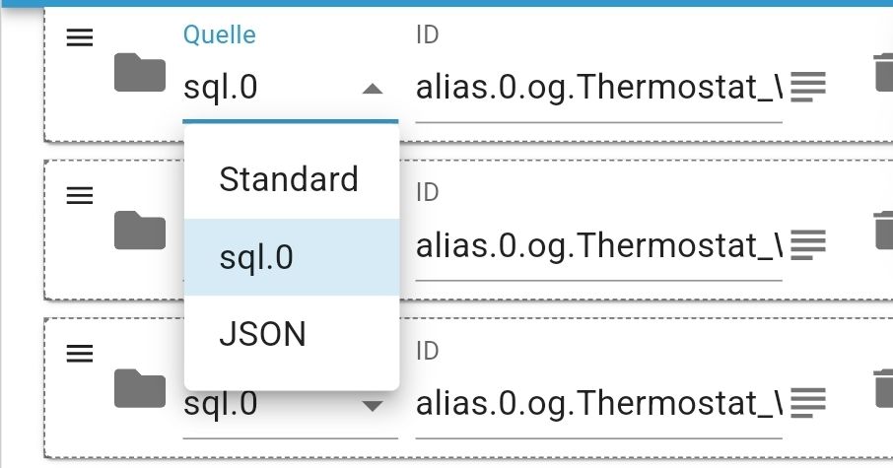Click the ID field in the first row
The image size is (893, 468).
click(x=598, y=89)
